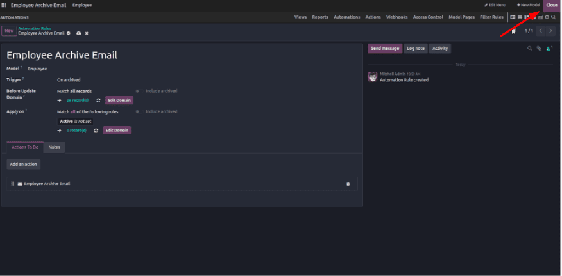
Task: Go to previous record arrow
Action: pyautogui.click(x=541, y=31)
